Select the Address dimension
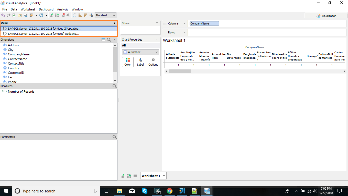 pyautogui.click(x=13, y=45)
